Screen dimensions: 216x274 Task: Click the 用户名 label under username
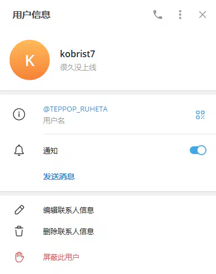point(54,120)
